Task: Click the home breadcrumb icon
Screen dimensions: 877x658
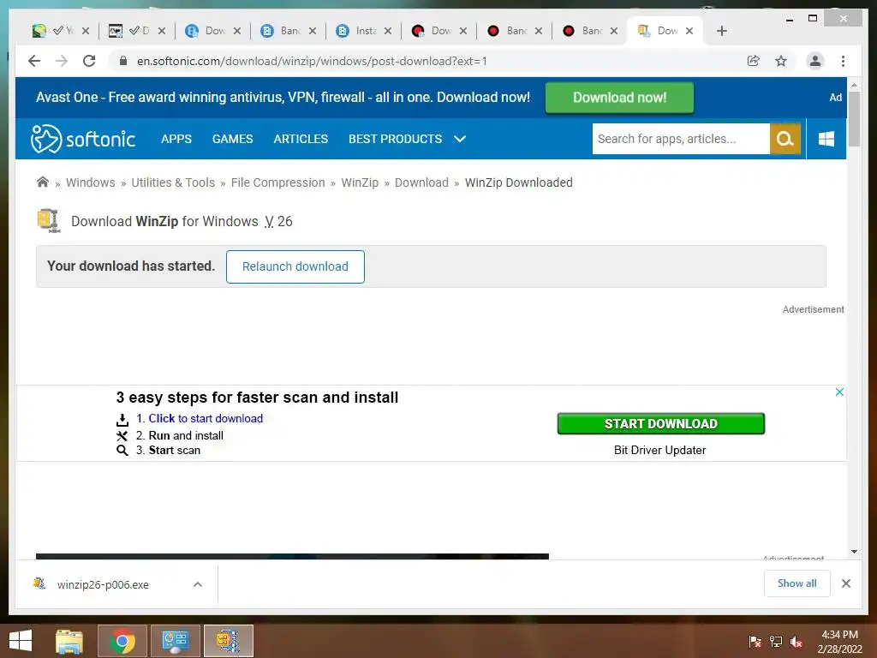Action: click(x=43, y=182)
